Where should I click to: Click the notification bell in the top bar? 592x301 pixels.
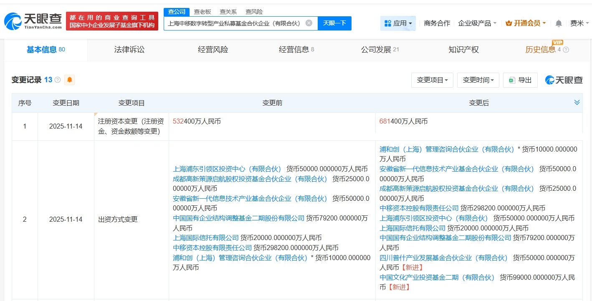pos(558,23)
